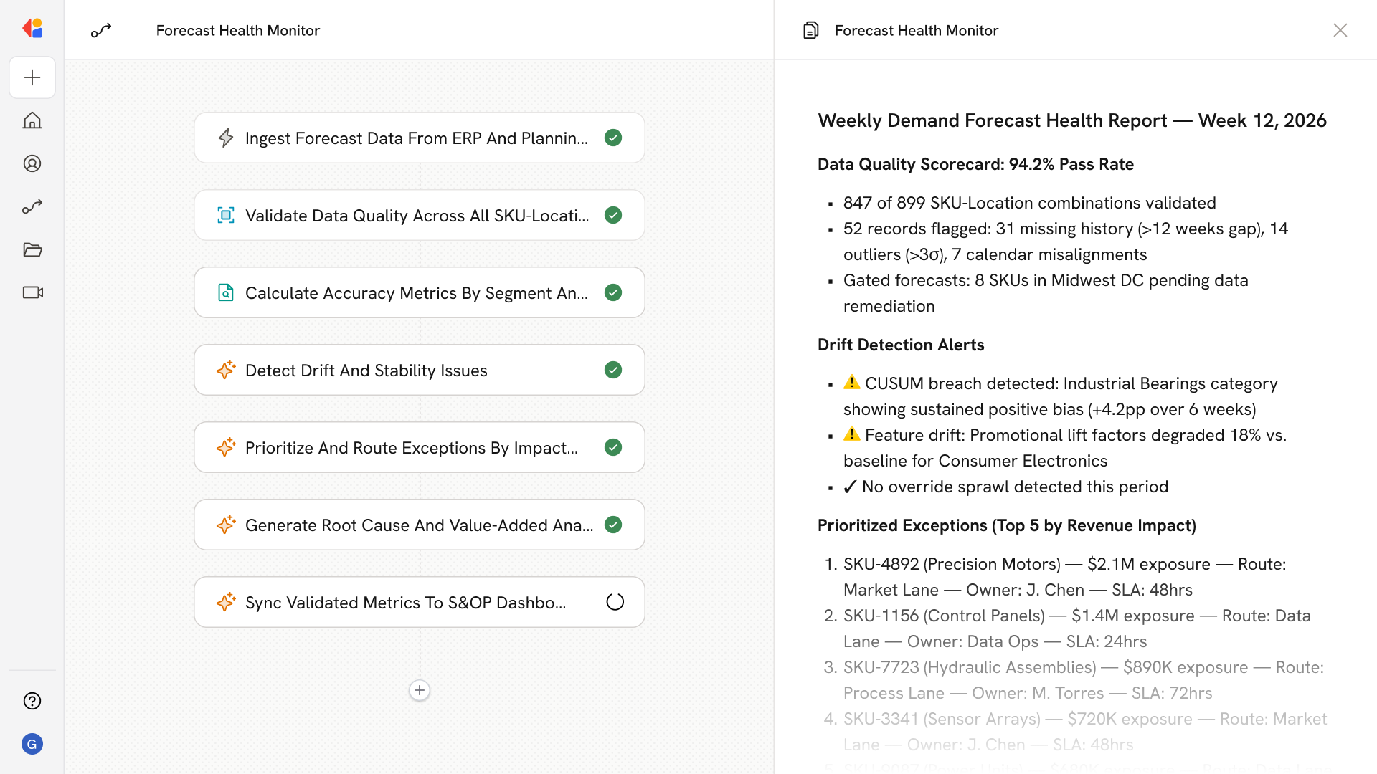This screenshot has height=774, width=1377.
Task: Close the Forecast Health Monitor report panel
Action: pyautogui.click(x=1340, y=30)
